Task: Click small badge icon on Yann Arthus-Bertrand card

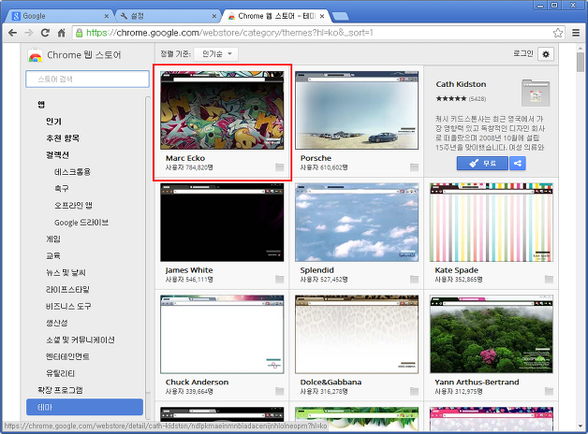Action: (x=549, y=391)
